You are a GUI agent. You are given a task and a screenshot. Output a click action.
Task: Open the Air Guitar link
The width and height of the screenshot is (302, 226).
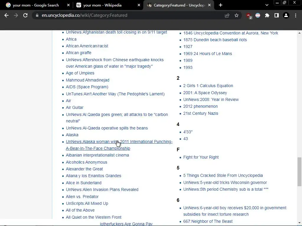coord(75,107)
